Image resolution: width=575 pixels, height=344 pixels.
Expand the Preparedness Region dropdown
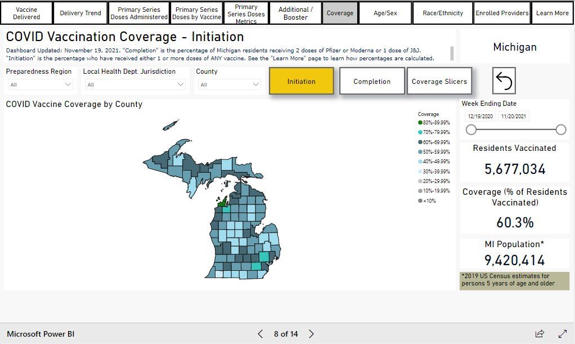[x=41, y=84]
